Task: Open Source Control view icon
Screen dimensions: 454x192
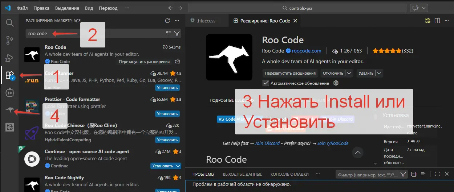Action: pyautogui.click(x=10, y=40)
